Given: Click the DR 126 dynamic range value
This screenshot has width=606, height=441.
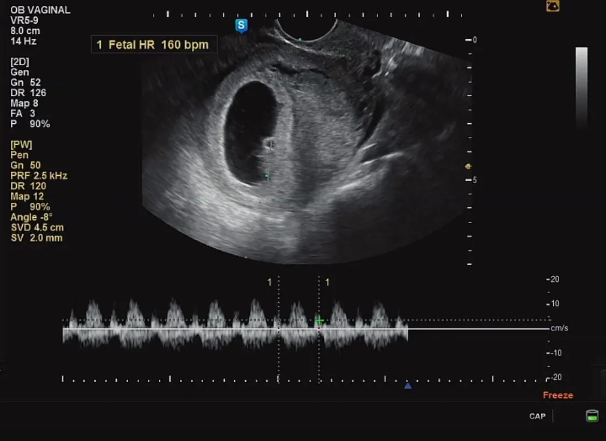Looking at the screenshot, I should tap(28, 93).
